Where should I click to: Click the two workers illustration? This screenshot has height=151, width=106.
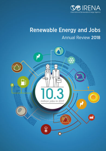[x=52, y=75]
